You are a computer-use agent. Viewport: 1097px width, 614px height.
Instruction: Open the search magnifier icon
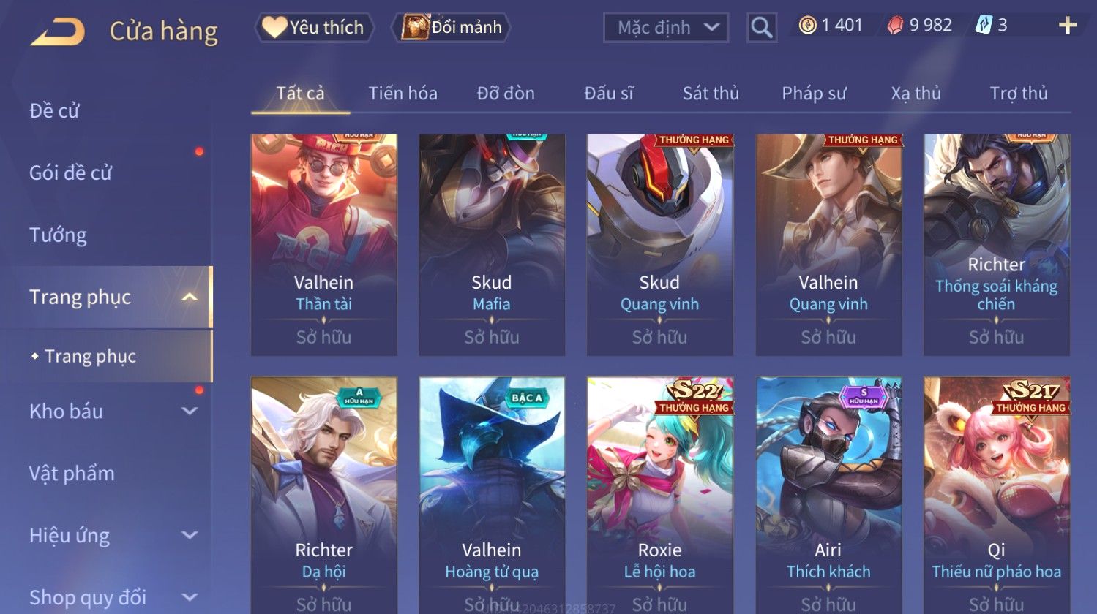tap(761, 28)
